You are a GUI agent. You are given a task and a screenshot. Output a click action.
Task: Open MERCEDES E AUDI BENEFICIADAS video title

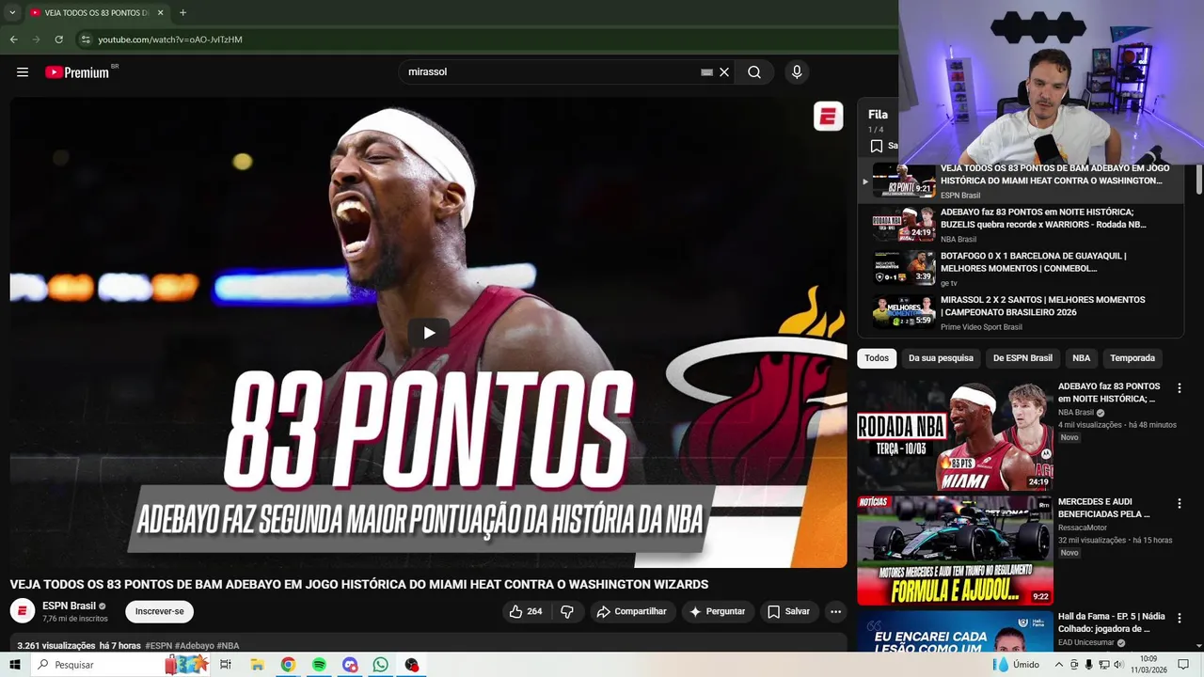[x=1104, y=508]
